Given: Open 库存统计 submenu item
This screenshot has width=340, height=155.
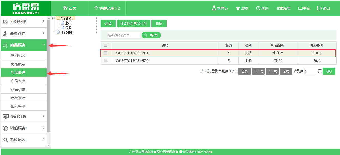Looking at the screenshot, I should [x=24, y=98].
